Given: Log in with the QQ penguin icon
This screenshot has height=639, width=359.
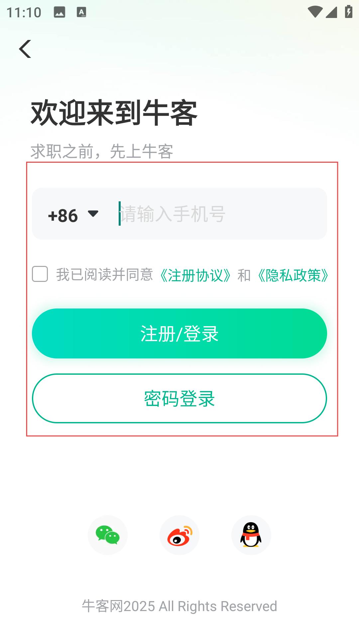Looking at the screenshot, I should [251, 535].
